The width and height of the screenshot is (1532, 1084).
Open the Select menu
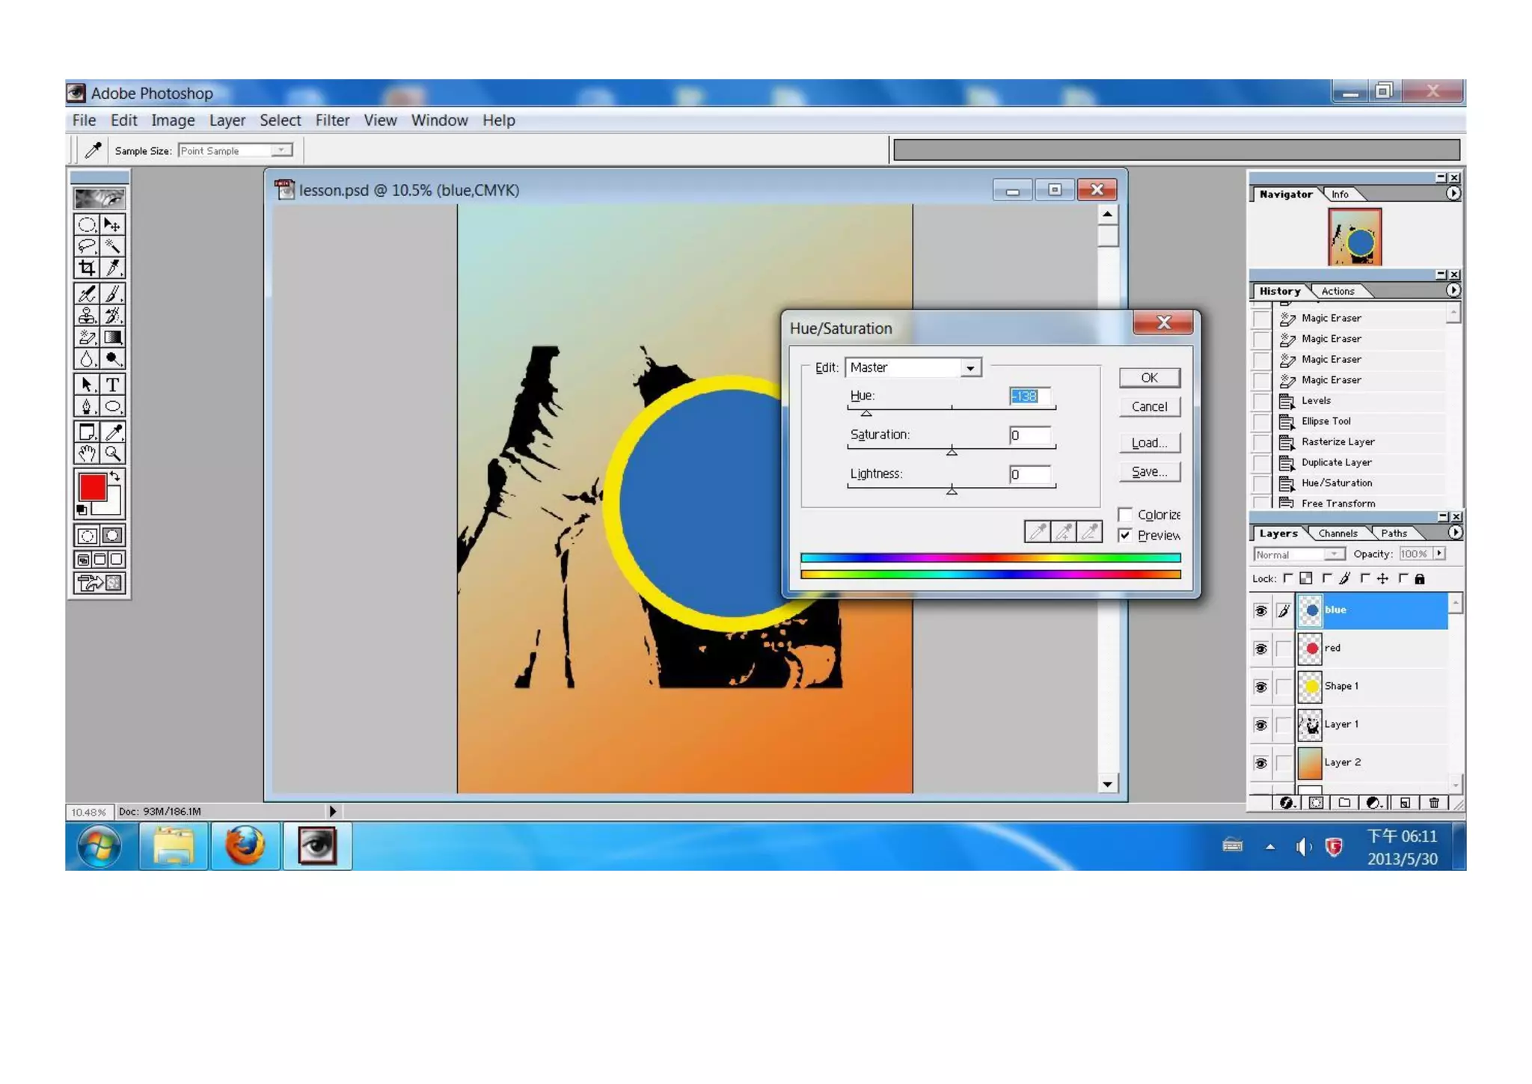pyautogui.click(x=280, y=120)
